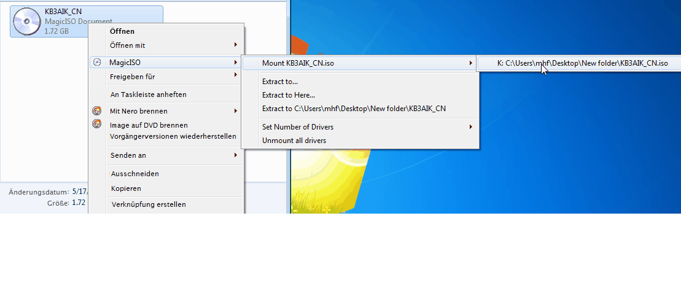Screen dimensions: 681x302
Task: Click the Nero icon beside Mit Nero brennen
Action: pos(97,111)
